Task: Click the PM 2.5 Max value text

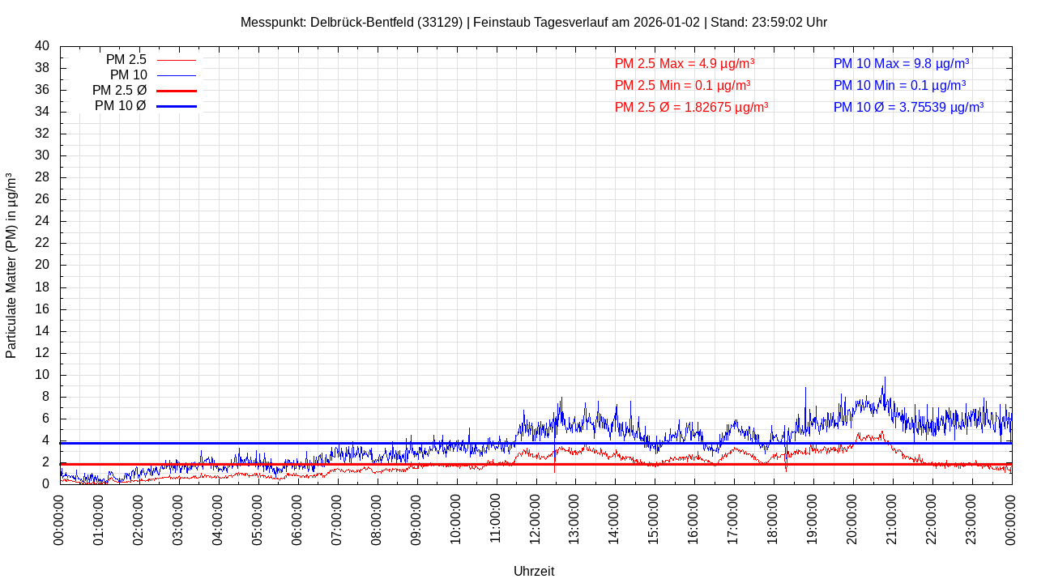Action: (x=685, y=63)
